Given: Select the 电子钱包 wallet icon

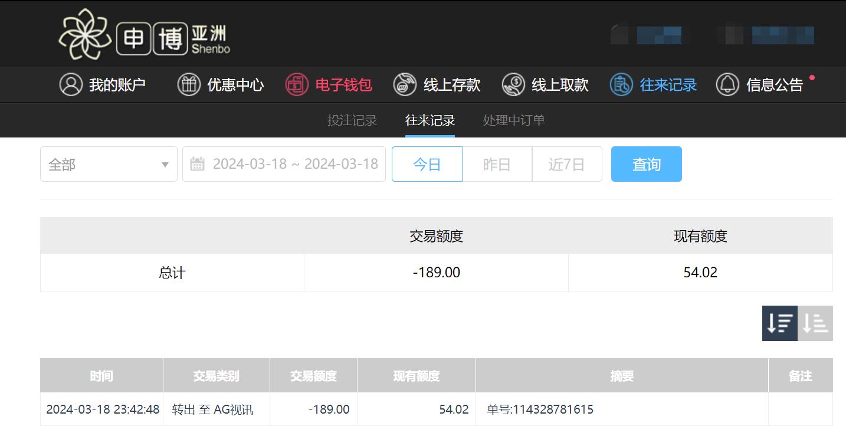Looking at the screenshot, I should [297, 85].
